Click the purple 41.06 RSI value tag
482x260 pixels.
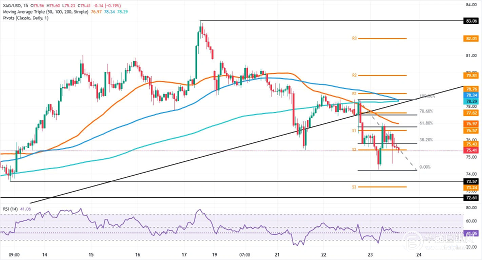click(x=472, y=232)
